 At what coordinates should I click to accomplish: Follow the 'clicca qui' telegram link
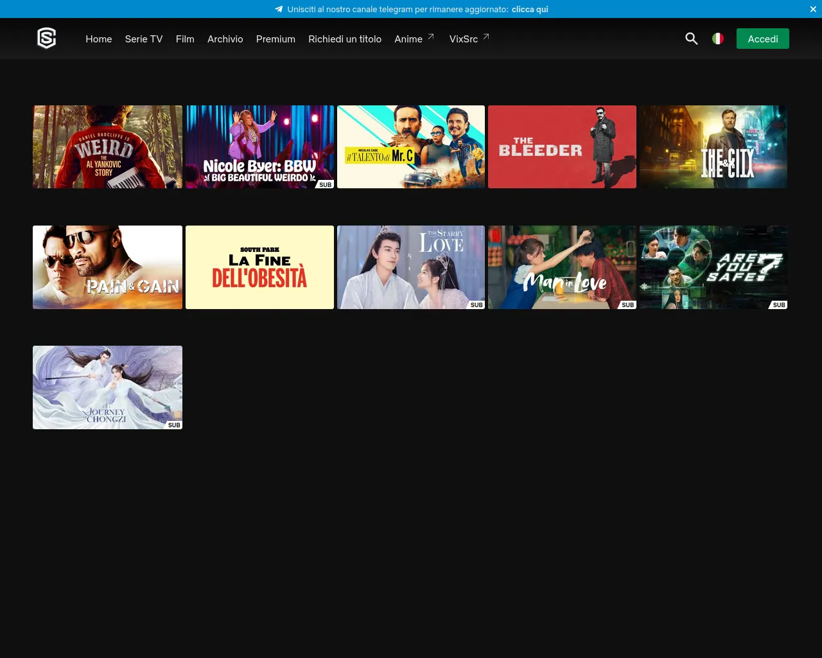click(x=530, y=9)
